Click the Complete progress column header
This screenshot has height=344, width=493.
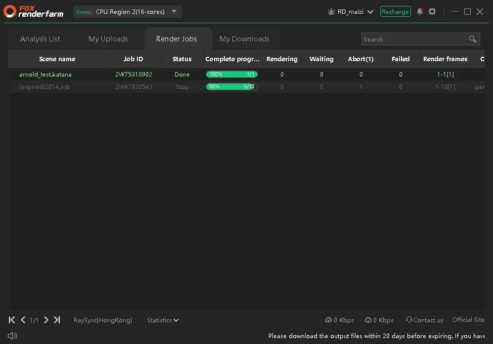tap(232, 59)
